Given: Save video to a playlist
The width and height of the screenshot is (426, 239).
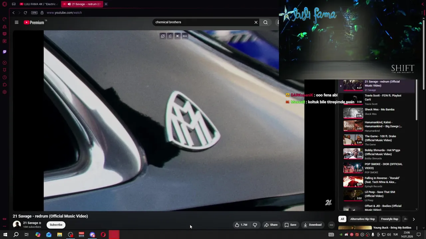Looking at the screenshot, I should pos(290,225).
